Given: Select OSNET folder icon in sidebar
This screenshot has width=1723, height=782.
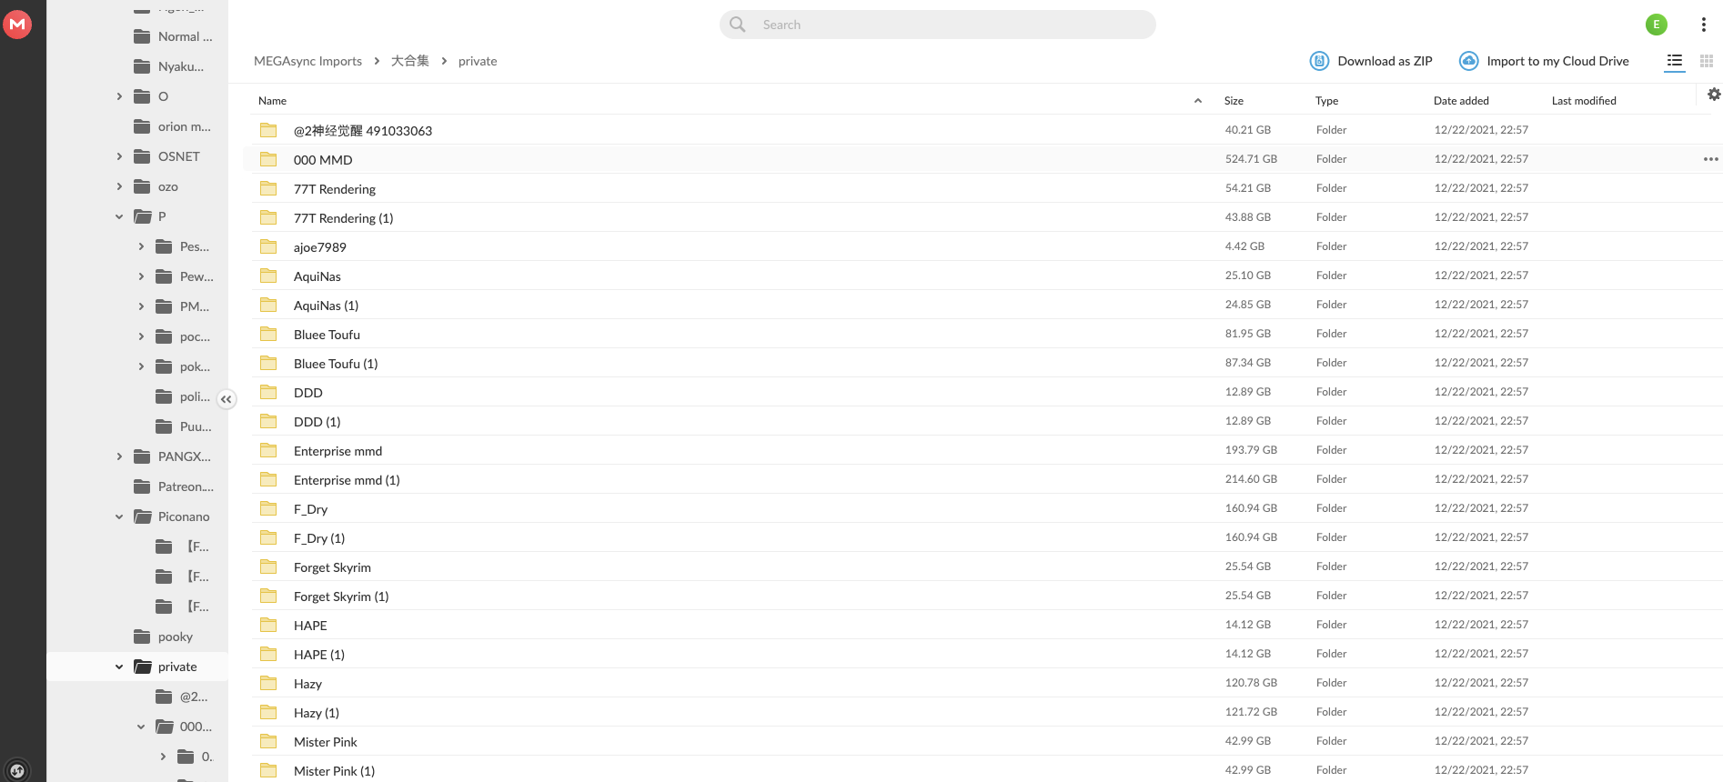Looking at the screenshot, I should pos(142,156).
